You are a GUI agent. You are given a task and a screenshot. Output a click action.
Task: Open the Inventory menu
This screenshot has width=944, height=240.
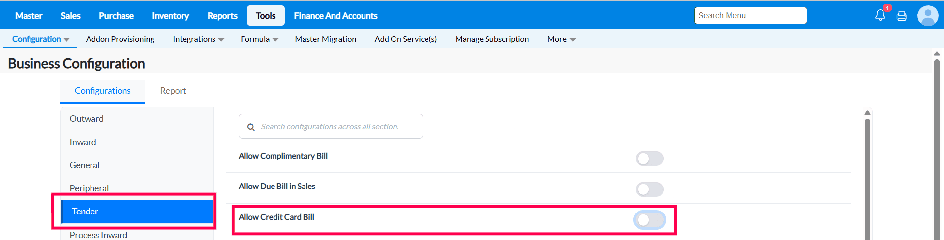point(170,16)
